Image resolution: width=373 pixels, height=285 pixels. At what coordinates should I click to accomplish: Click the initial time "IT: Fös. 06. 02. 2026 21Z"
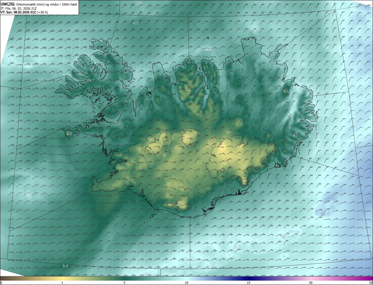(x=18, y=8)
